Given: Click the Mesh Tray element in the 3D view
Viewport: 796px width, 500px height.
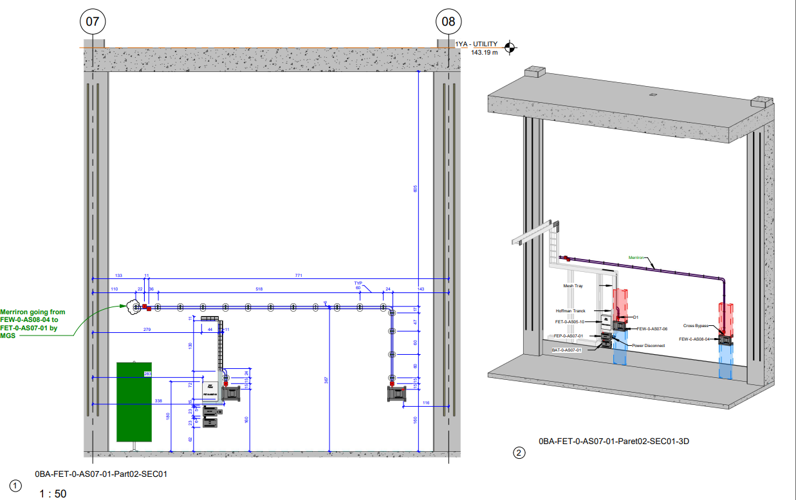Looking at the screenshot, I should click(x=611, y=285).
